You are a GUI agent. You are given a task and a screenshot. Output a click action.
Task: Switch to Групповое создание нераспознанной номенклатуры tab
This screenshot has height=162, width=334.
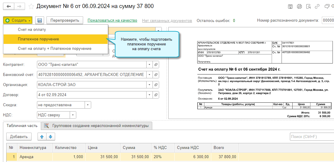pyautogui.click(x=100, y=126)
